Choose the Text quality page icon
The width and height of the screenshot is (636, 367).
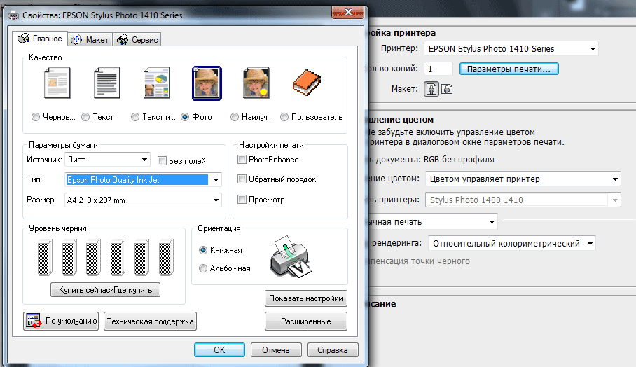[x=106, y=83]
